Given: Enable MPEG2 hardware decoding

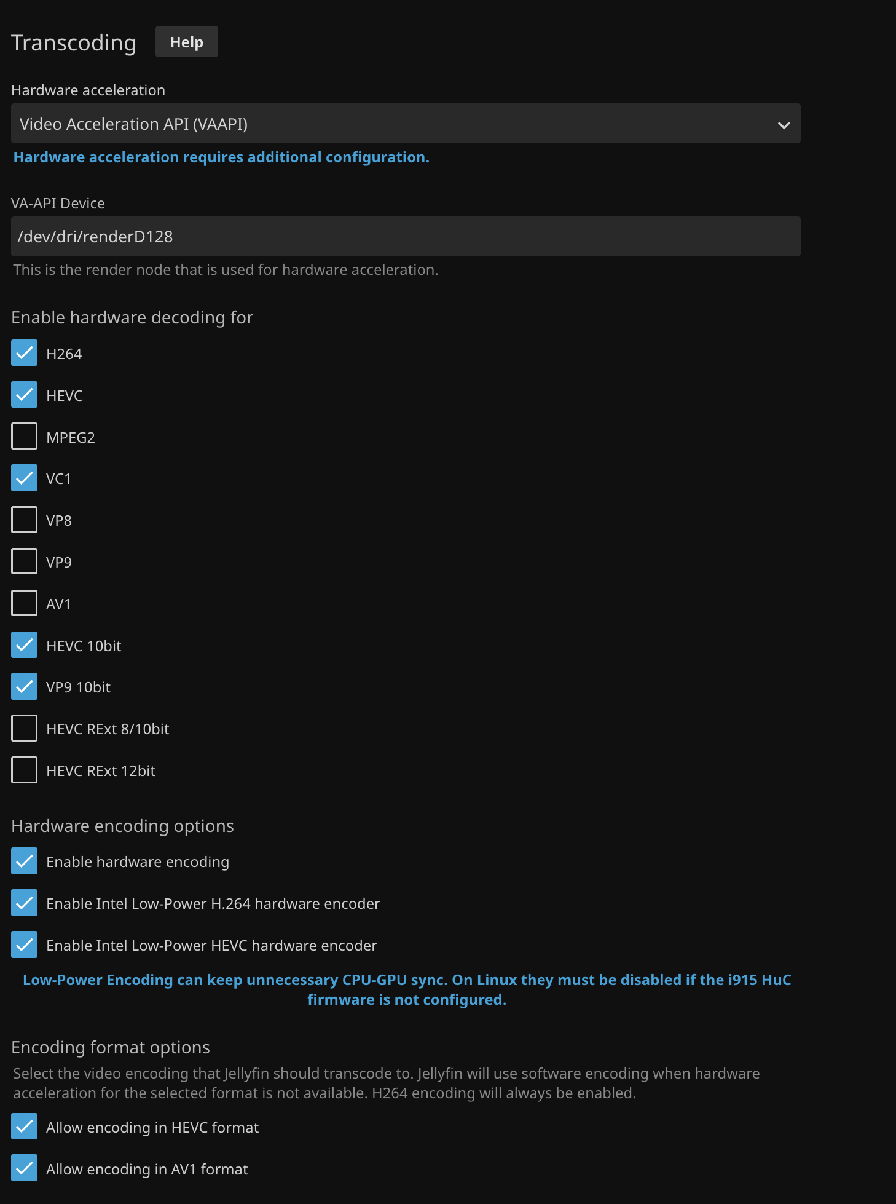Looking at the screenshot, I should click(x=25, y=437).
